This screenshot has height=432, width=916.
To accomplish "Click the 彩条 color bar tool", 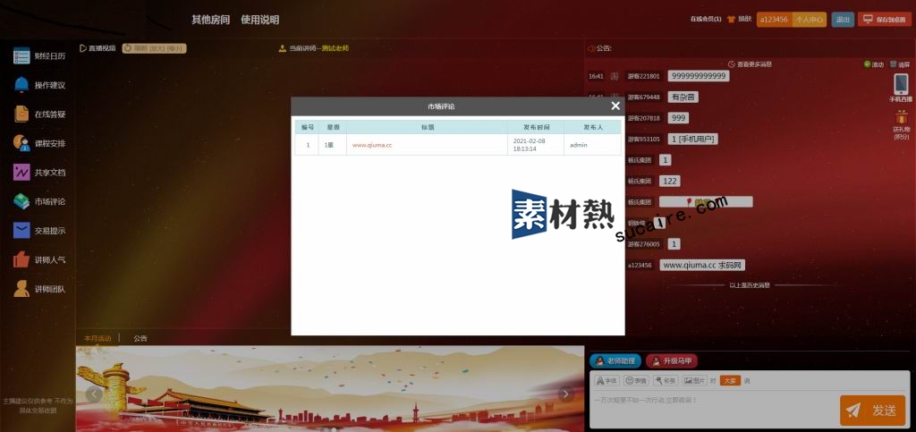I will click(666, 381).
